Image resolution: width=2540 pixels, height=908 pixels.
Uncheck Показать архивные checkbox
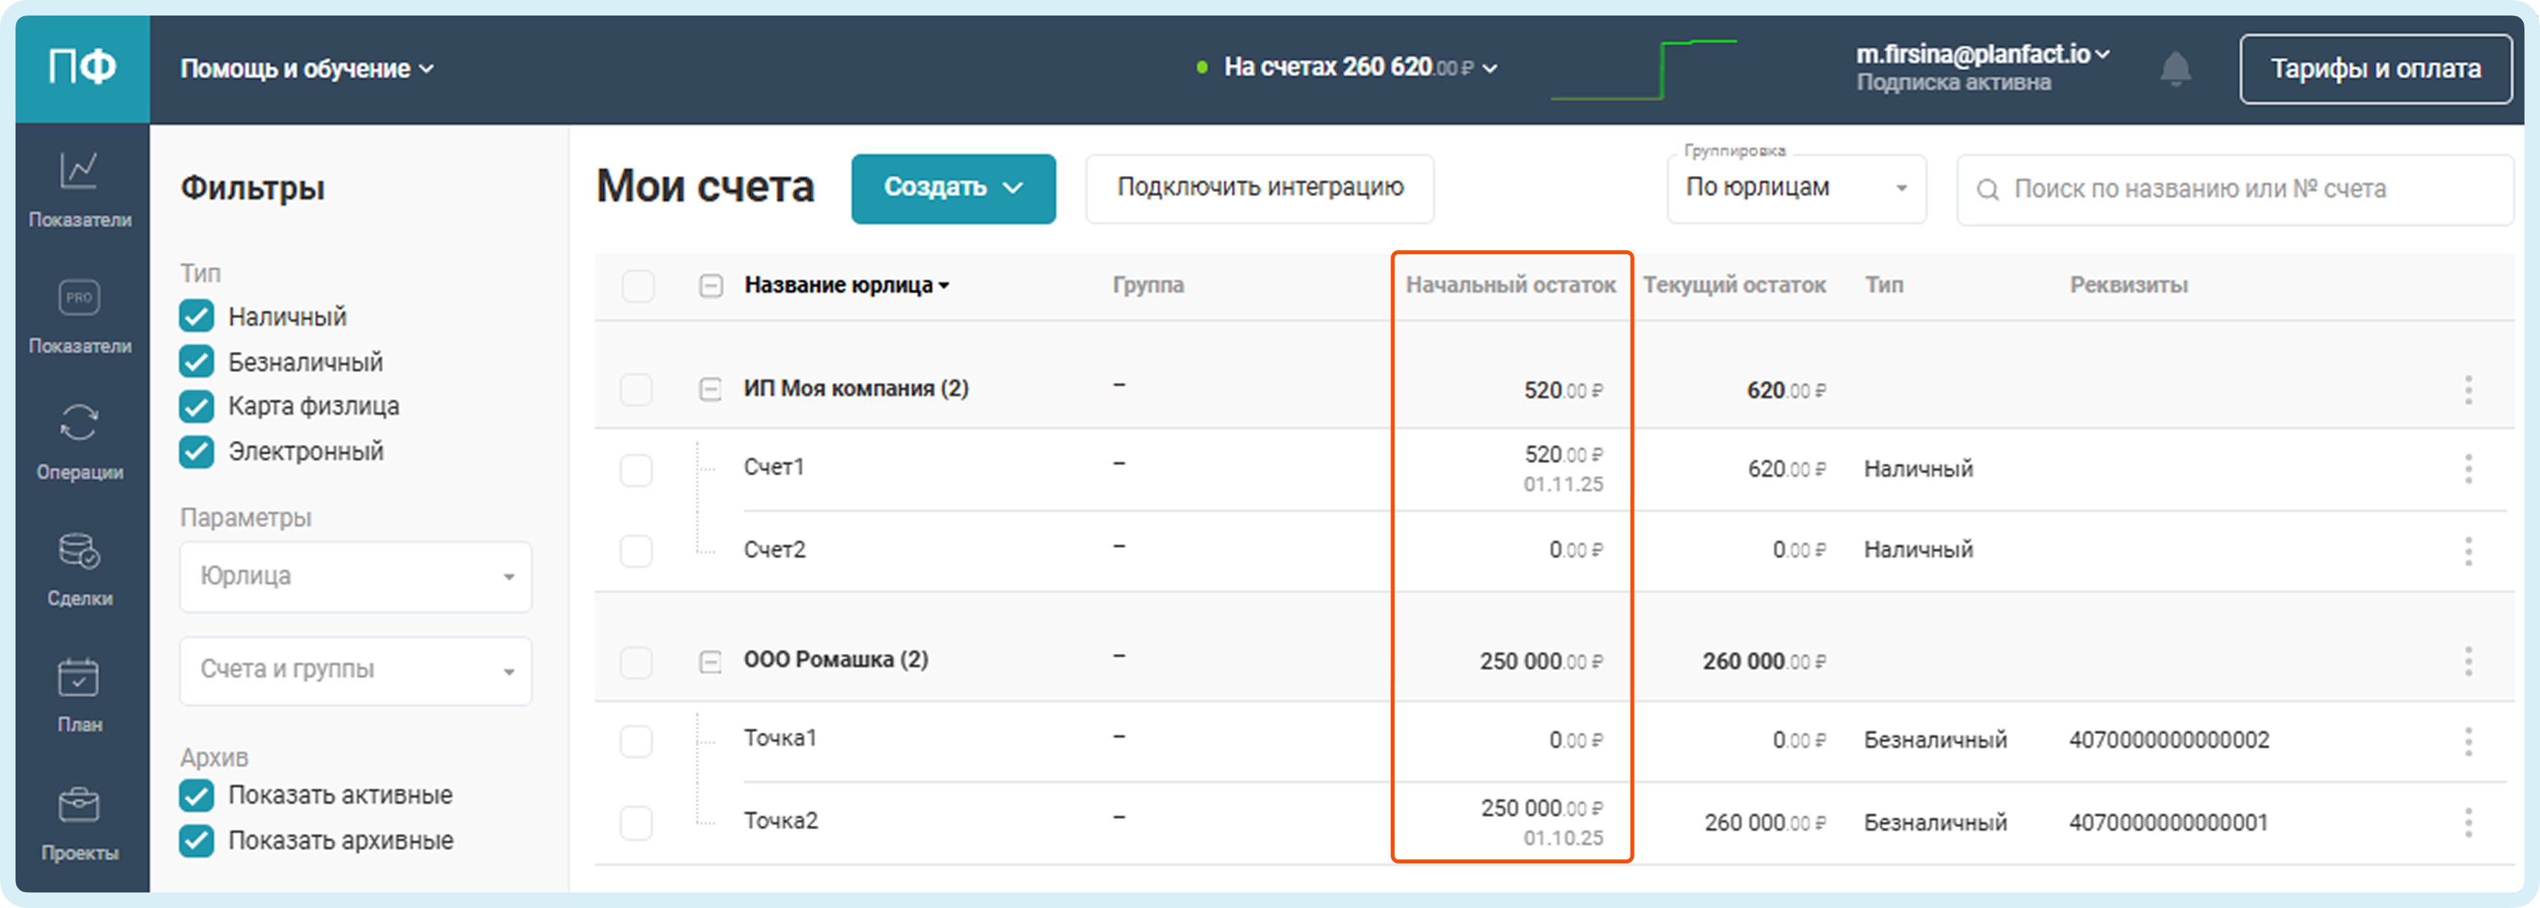coord(197,840)
